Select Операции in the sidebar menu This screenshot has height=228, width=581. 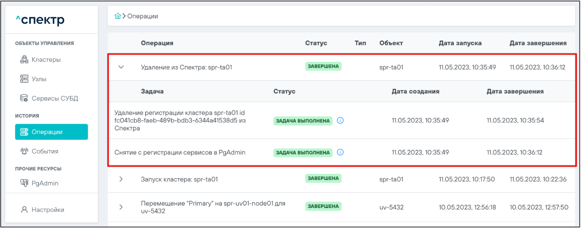click(51, 132)
